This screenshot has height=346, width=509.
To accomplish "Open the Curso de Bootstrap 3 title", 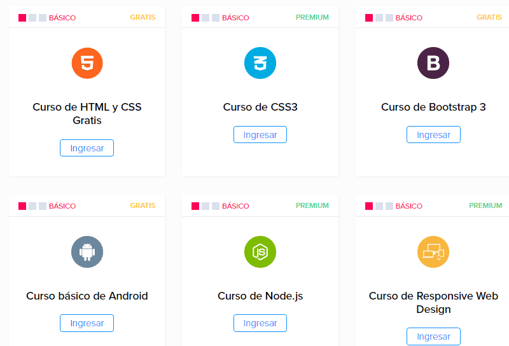I will point(433,107).
